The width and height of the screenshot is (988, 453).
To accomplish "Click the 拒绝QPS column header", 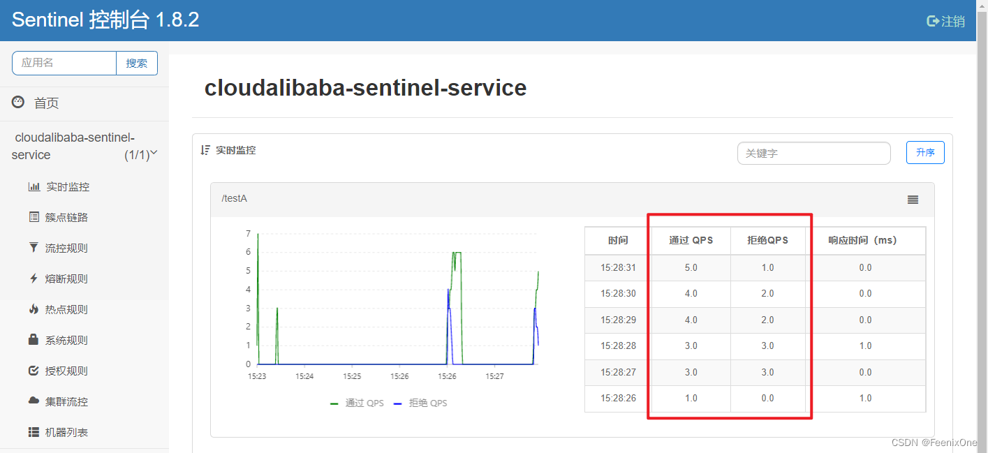I will (767, 240).
